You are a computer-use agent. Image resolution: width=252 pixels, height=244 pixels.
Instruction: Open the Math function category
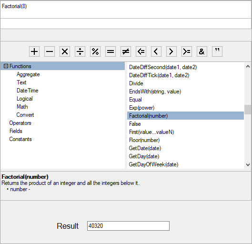click(x=22, y=107)
